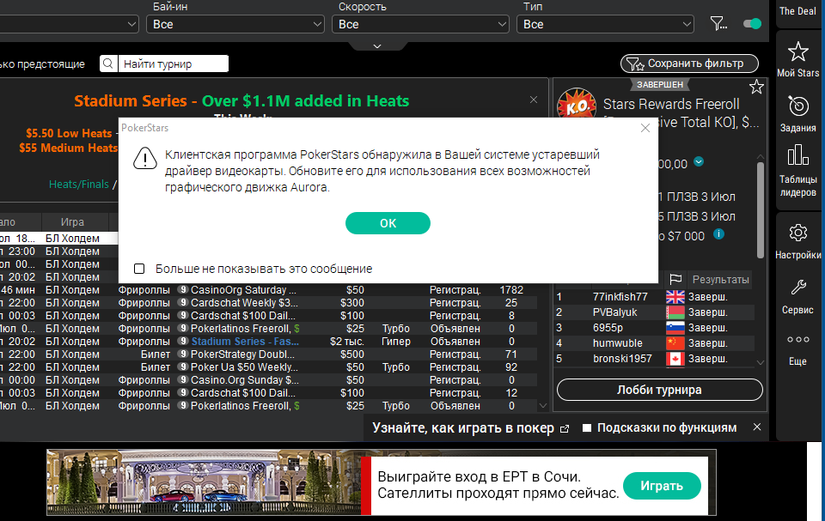Click the Играть banner button
825x521 pixels.
[x=662, y=486]
